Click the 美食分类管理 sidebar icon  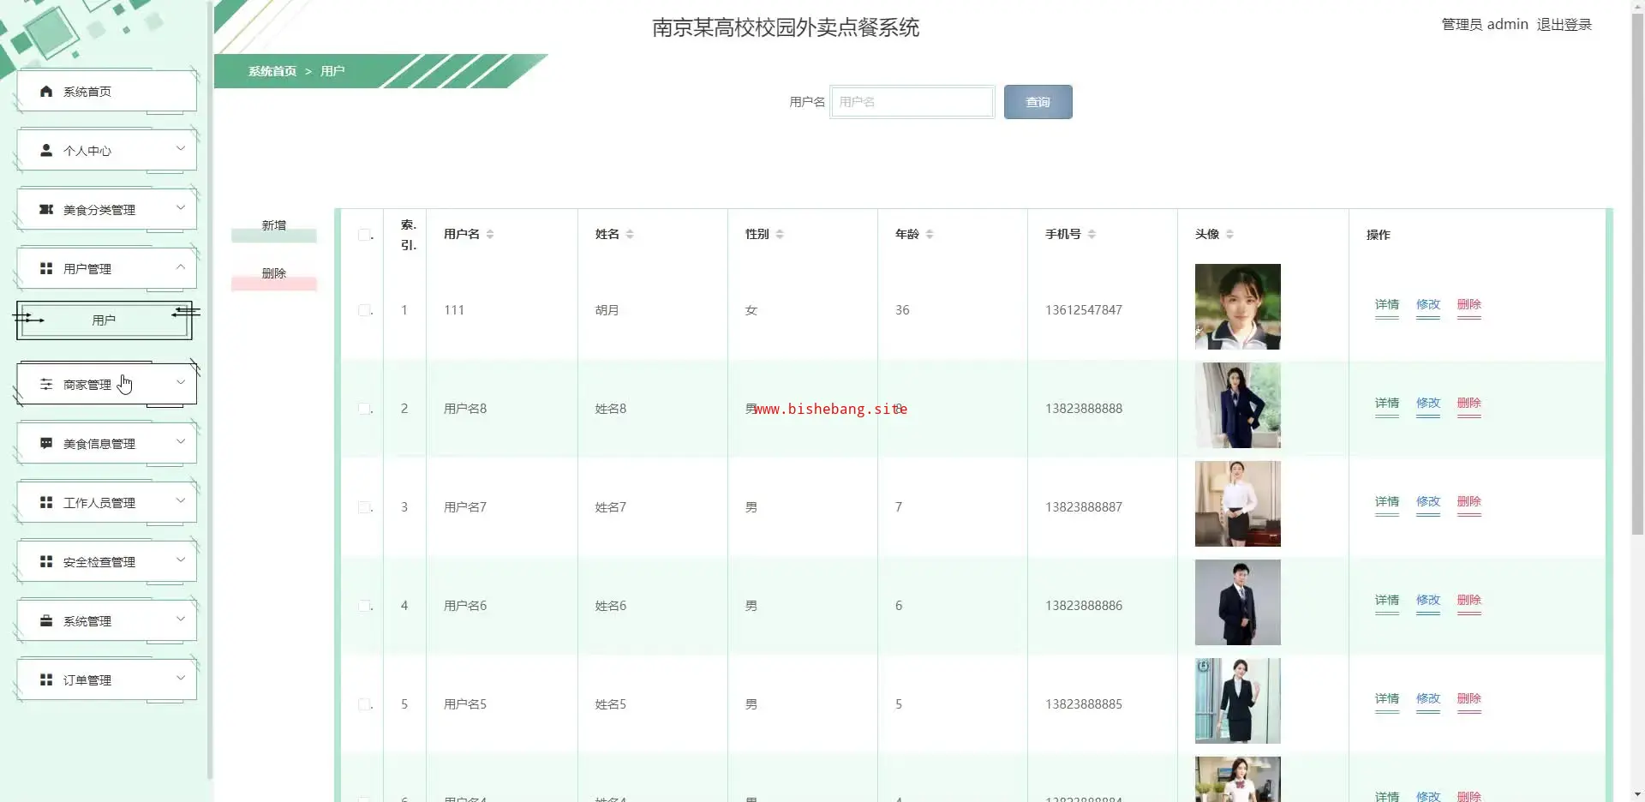click(x=46, y=209)
